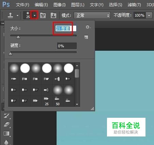Select the History Brush tool

point(6,116)
